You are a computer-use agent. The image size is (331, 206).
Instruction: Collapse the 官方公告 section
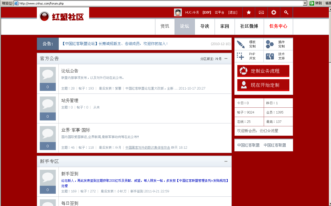pyautogui.click(x=226, y=58)
